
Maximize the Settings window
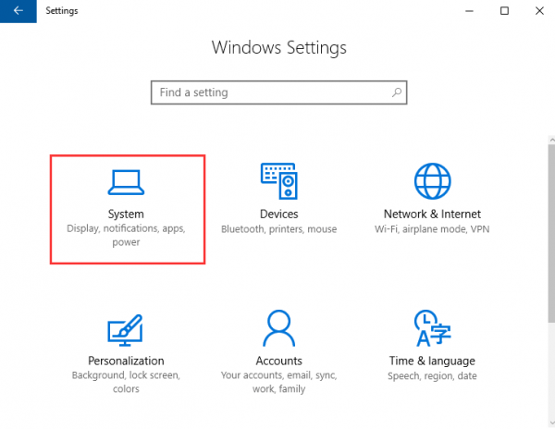pos(504,11)
